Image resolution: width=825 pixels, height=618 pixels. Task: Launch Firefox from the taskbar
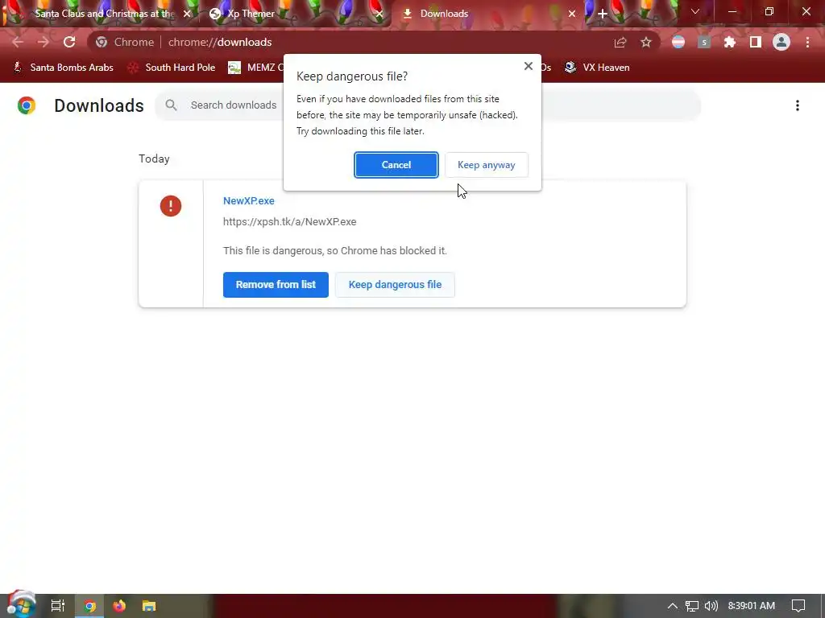[119, 606]
